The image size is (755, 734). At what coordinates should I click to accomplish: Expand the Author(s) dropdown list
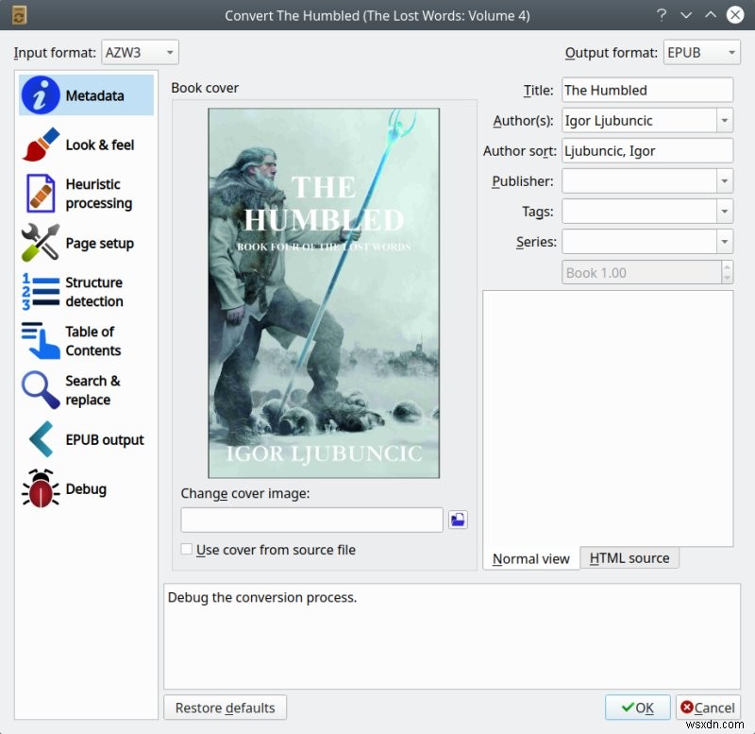coord(726,120)
